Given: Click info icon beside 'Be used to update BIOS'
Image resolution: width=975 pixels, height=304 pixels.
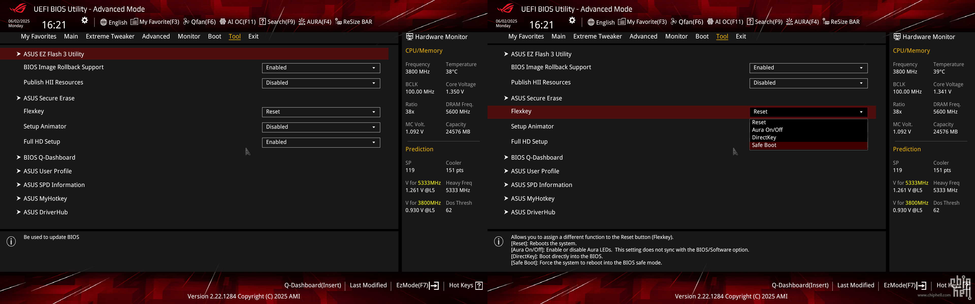Looking at the screenshot, I should (11, 241).
